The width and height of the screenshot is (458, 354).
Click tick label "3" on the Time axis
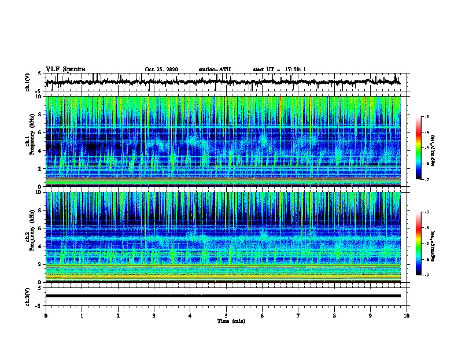pos(154,316)
